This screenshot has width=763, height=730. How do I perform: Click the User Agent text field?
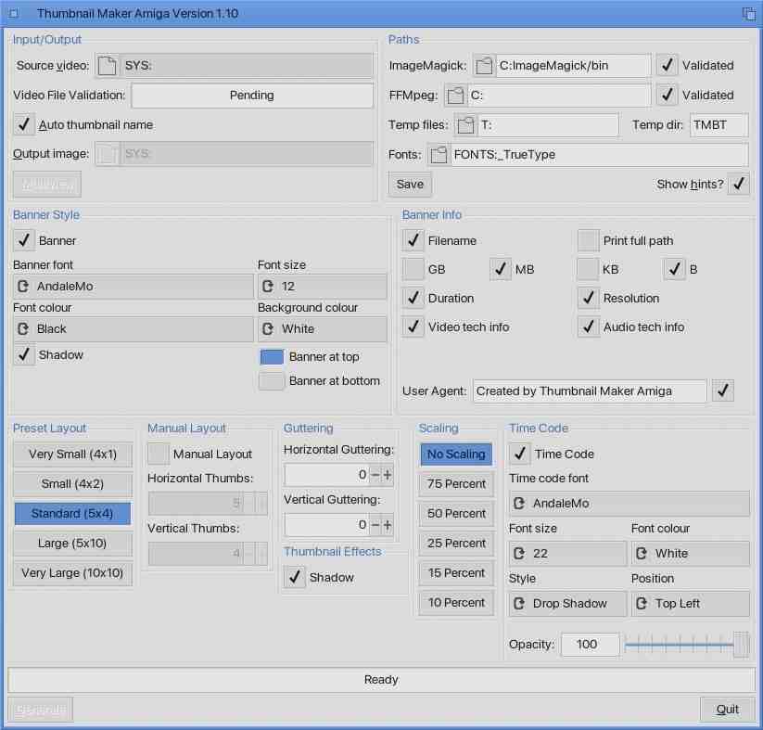tap(589, 391)
